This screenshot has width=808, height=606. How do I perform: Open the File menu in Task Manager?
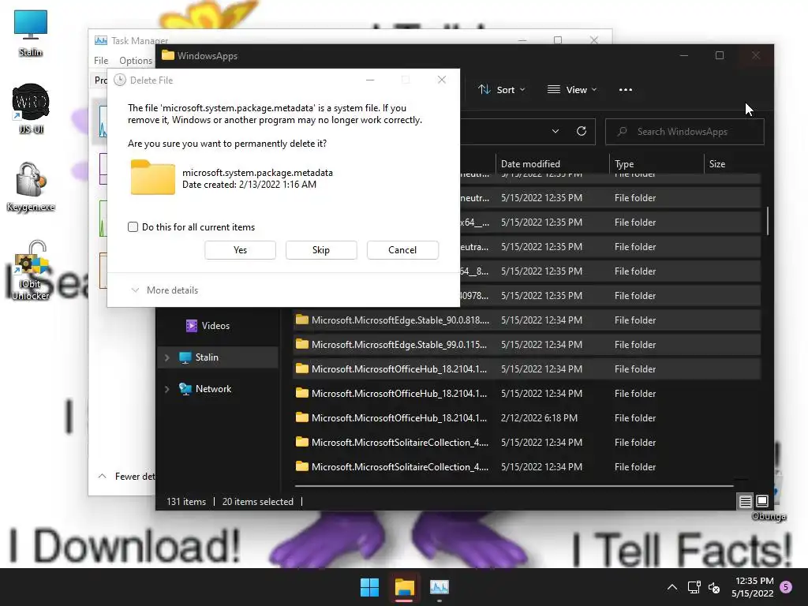(101, 60)
